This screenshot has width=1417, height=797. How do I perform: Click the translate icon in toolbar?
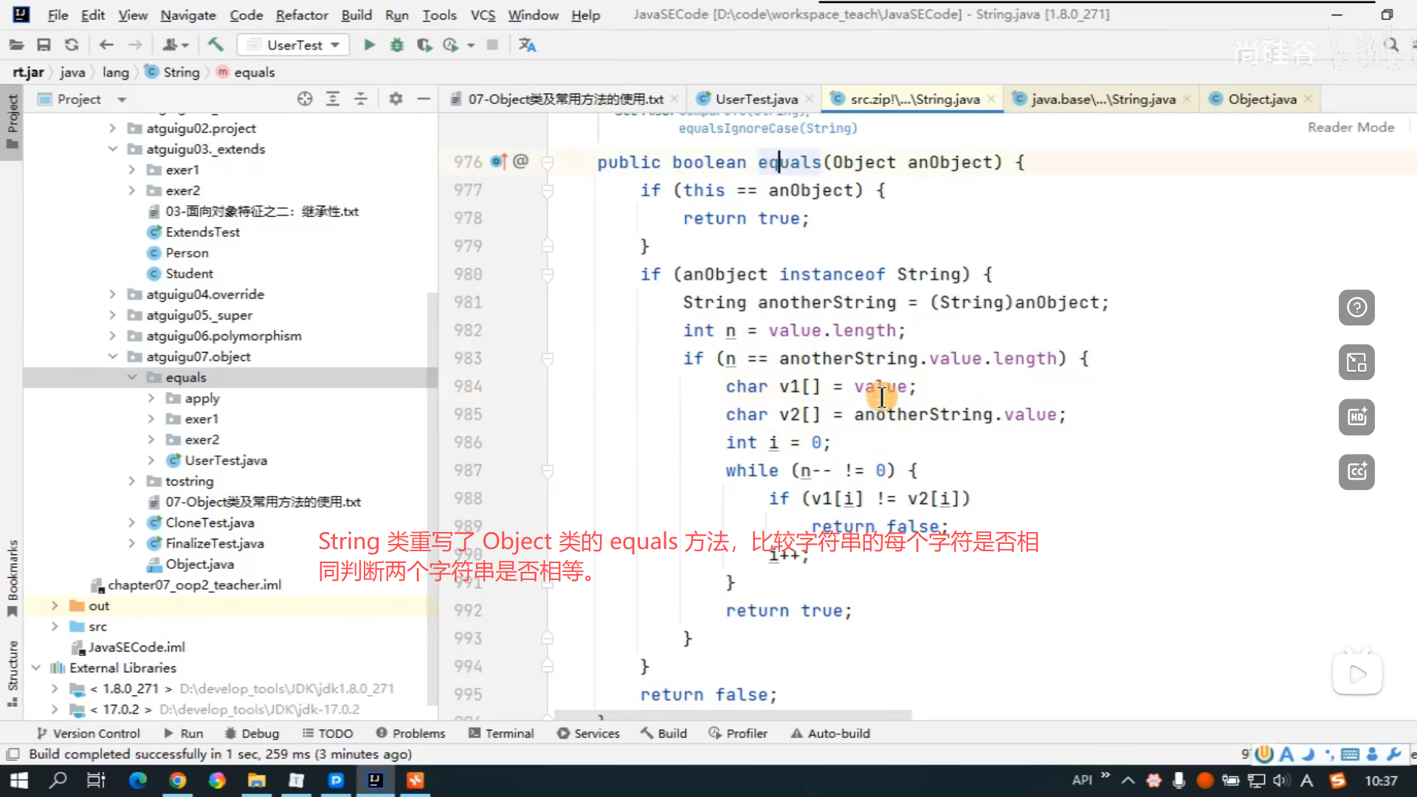pyautogui.click(x=527, y=45)
